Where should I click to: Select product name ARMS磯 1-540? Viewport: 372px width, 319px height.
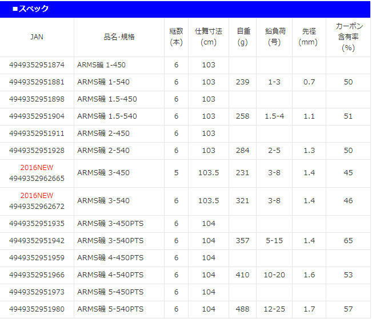pyautogui.click(x=103, y=82)
